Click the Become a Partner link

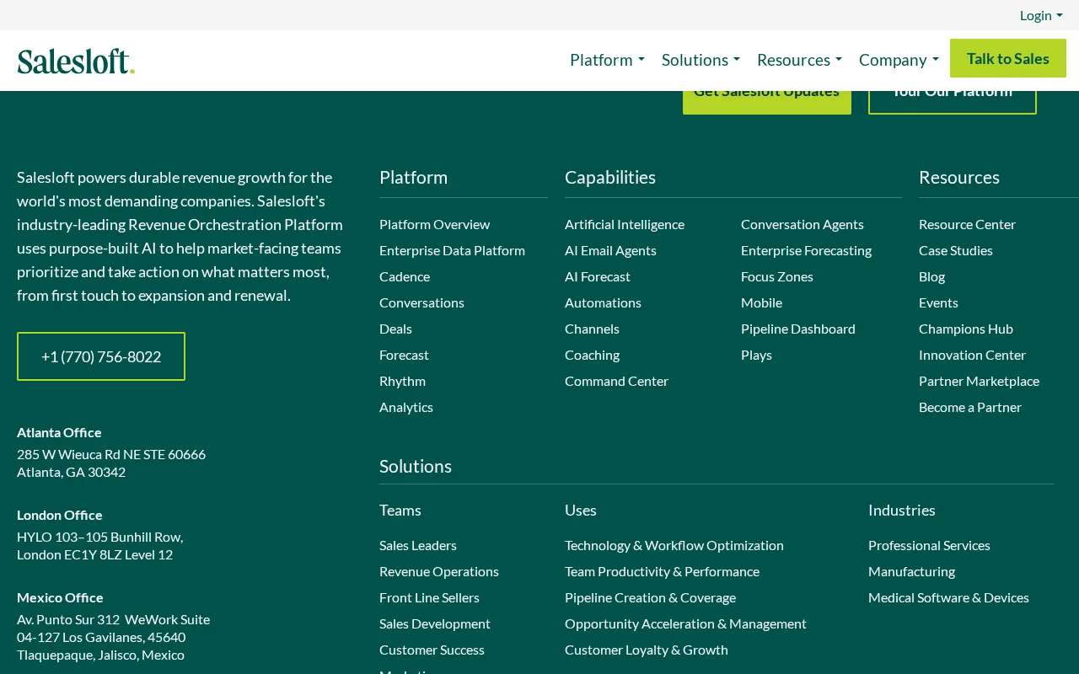(x=970, y=407)
